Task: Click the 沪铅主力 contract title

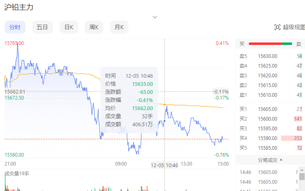Action: tap(19, 7)
